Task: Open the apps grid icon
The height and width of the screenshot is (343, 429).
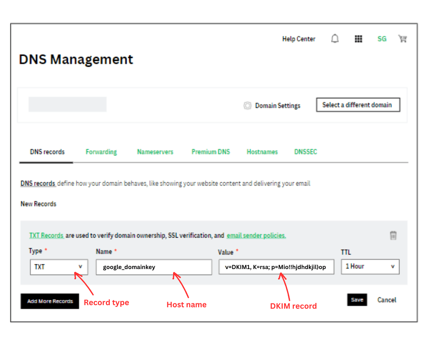Action: point(358,39)
